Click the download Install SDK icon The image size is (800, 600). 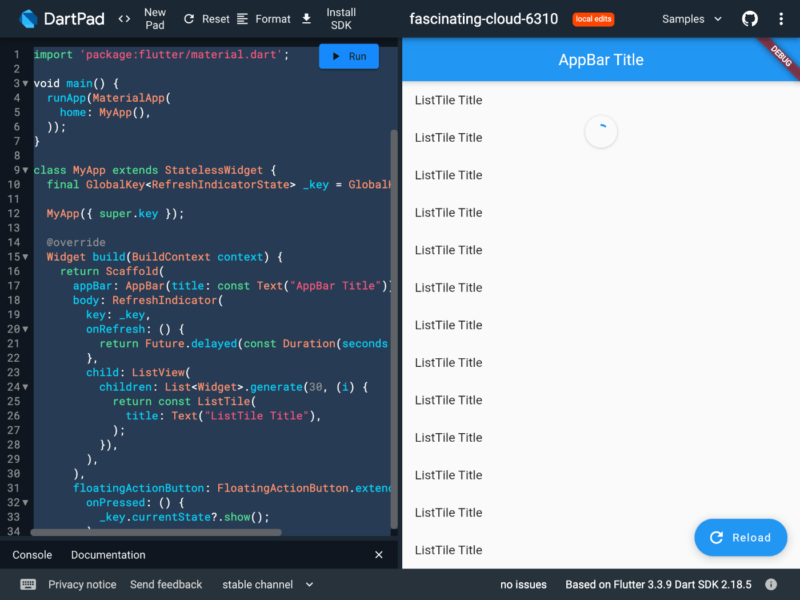click(306, 19)
